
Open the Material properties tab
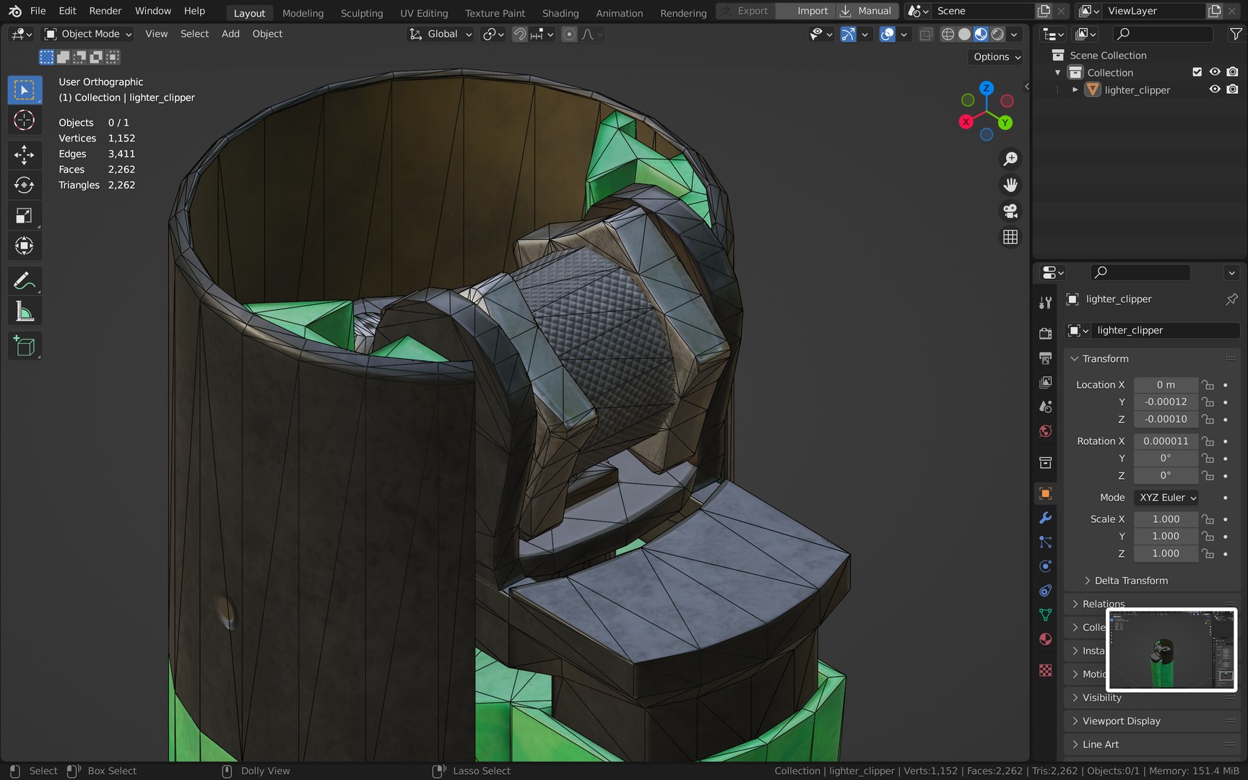point(1045,639)
